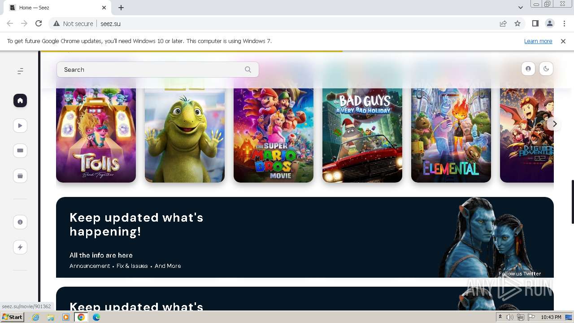This screenshot has width=574, height=323.
Task: Open Chrome profile avatar menu
Action: [x=550, y=24]
